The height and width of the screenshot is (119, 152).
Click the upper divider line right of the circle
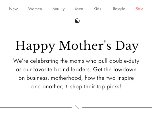pyautogui.click(x=120, y=21)
